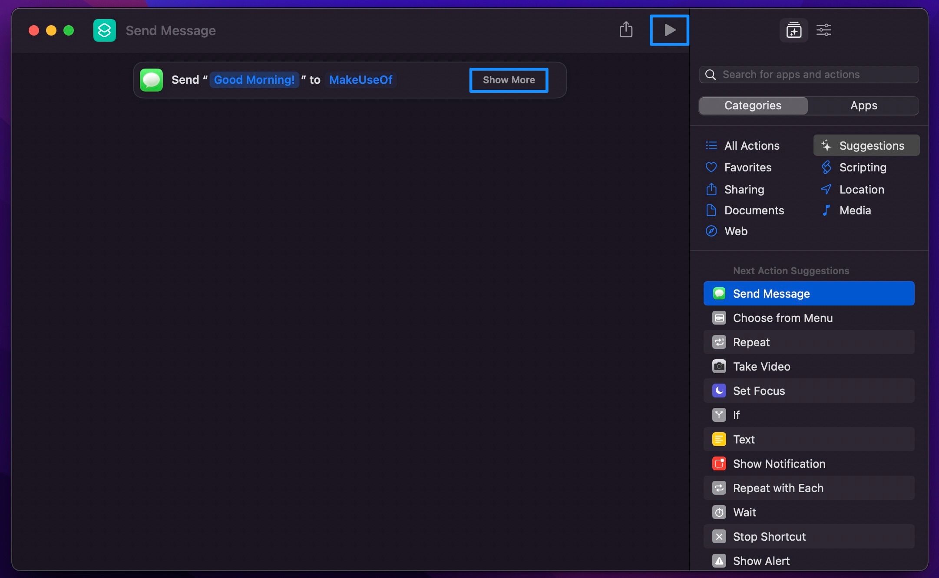This screenshot has width=939, height=578.
Task: Expand the action with Show More
Action: click(509, 80)
